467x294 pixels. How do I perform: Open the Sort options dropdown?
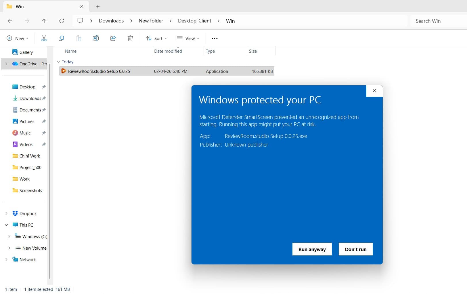coord(156,38)
